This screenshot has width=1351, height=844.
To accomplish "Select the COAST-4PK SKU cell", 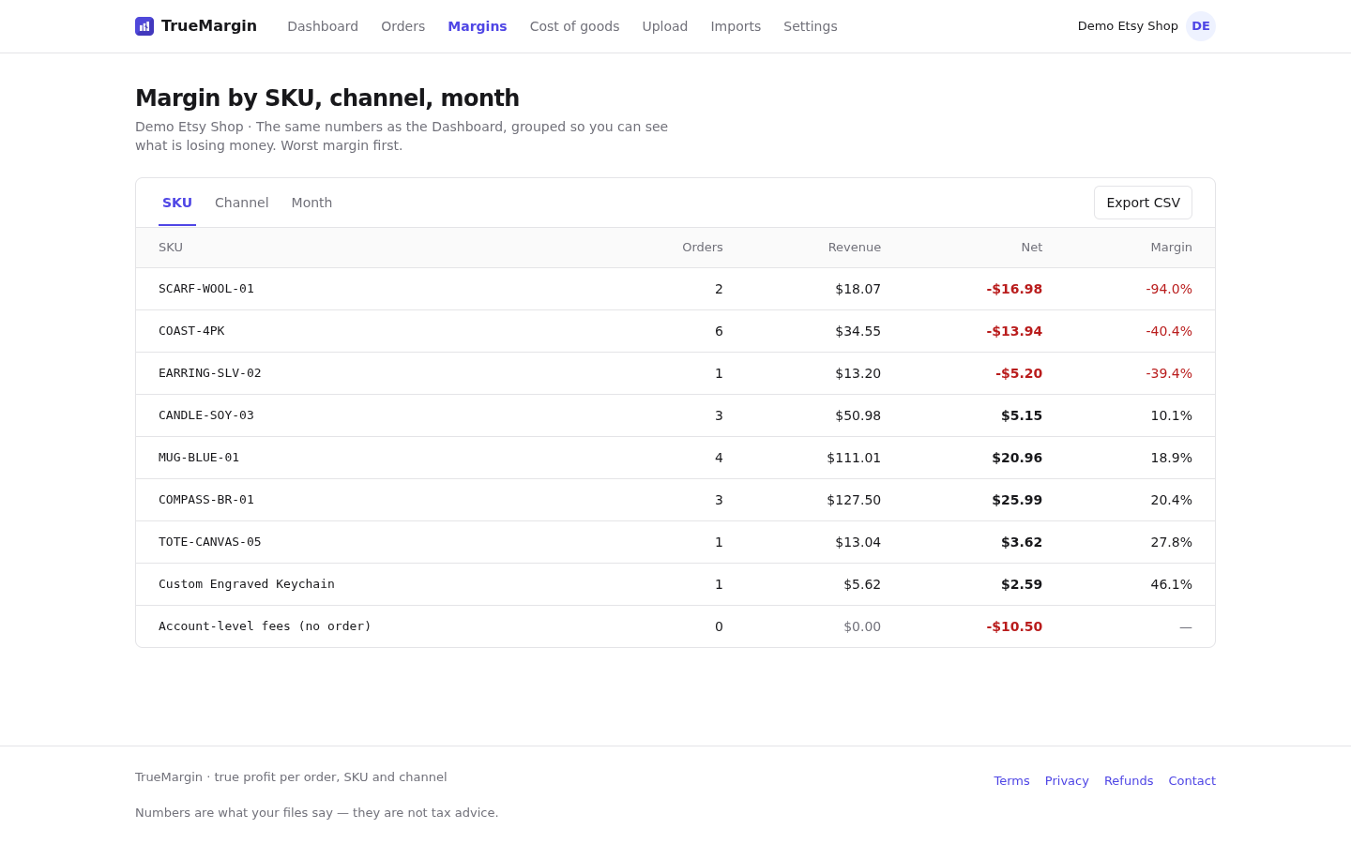I will point(191,331).
